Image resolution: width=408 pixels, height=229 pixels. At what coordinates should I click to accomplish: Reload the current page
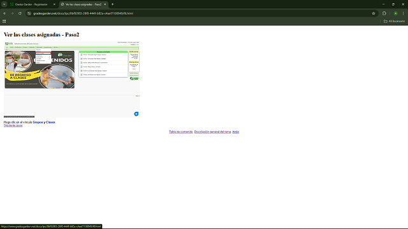coord(20,13)
